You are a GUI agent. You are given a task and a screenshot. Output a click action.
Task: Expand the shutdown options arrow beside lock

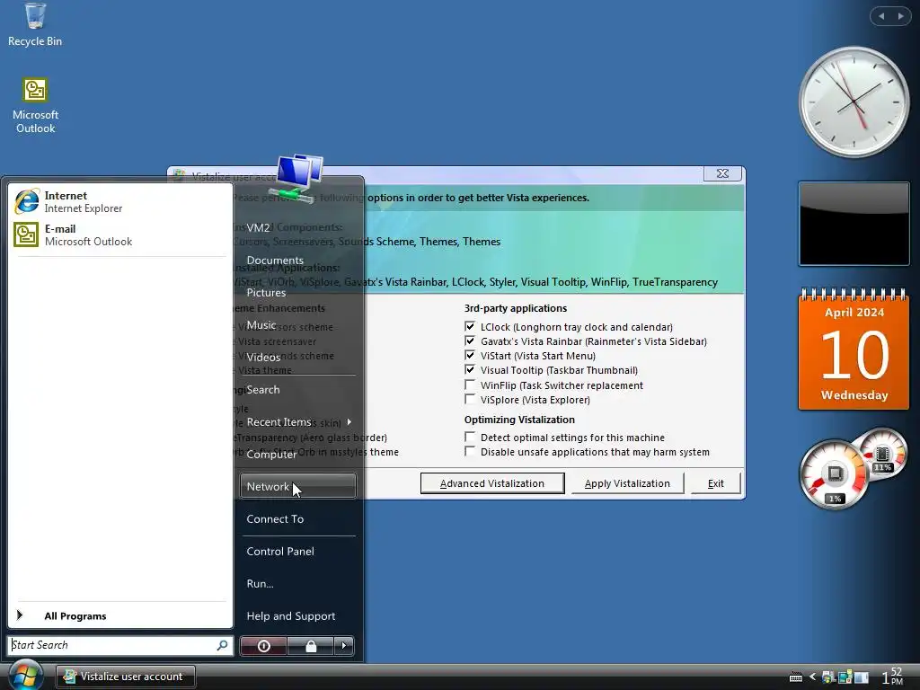coord(344,646)
